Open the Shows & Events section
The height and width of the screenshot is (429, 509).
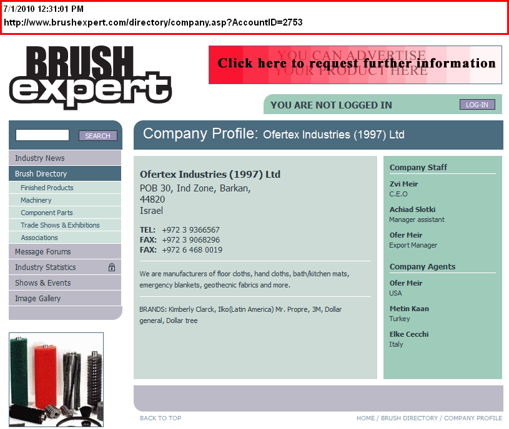click(x=43, y=283)
